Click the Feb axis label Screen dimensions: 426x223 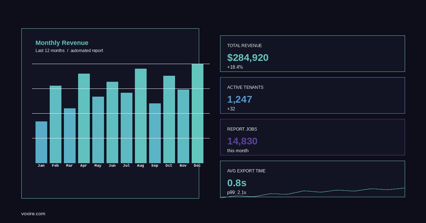pos(55,166)
